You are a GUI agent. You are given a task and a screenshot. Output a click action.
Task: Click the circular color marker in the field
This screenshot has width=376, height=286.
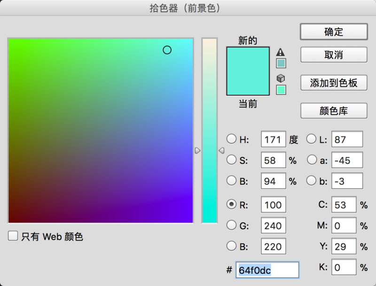(167, 50)
